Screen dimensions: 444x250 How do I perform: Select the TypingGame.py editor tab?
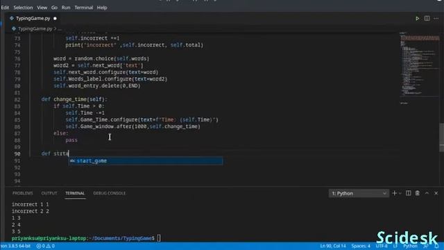pos(33,19)
